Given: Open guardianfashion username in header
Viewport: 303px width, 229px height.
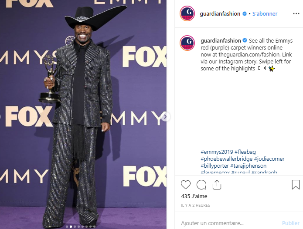Looking at the screenshot, I should click(x=220, y=13).
